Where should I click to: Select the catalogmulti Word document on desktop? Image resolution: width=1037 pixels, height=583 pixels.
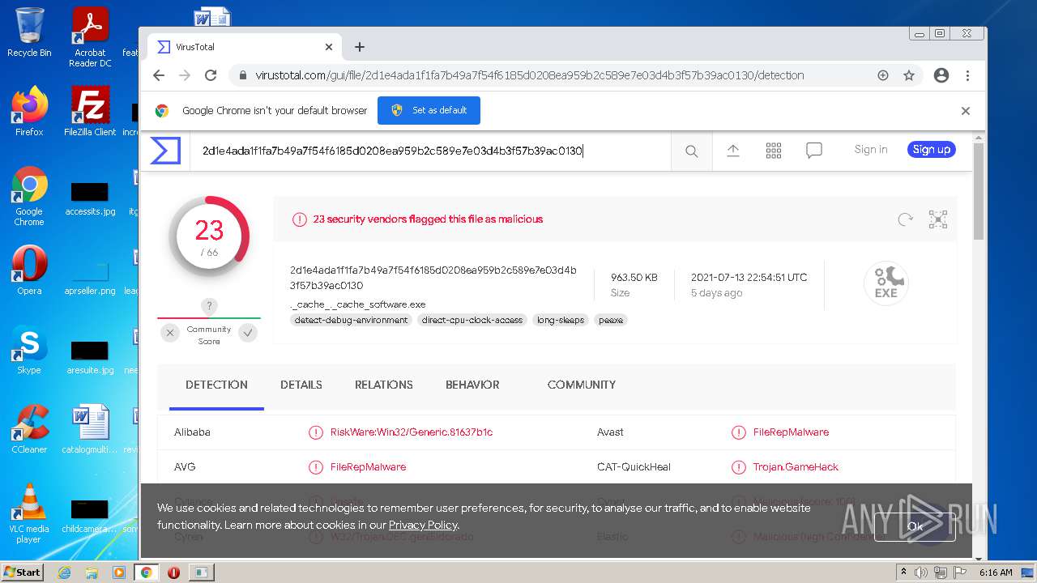pos(90,428)
